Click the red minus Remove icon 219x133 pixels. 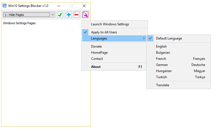(76, 14)
